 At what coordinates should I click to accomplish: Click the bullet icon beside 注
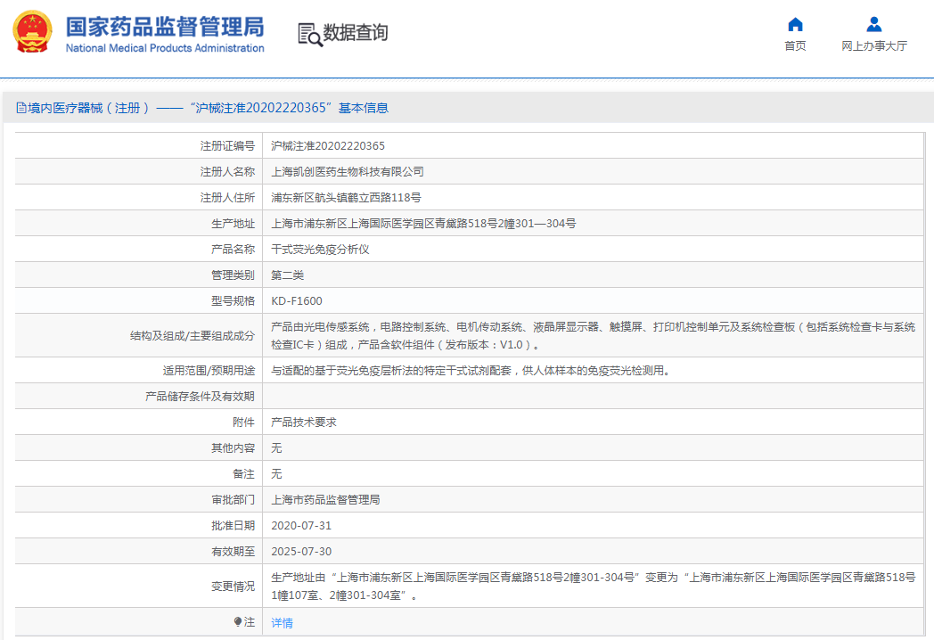coord(238,622)
